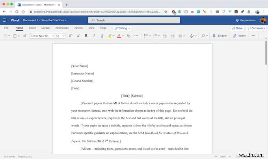The image size is (268, 159).
Task: Expand the ribbon display options chevron
Action: (x=266, y=38)
